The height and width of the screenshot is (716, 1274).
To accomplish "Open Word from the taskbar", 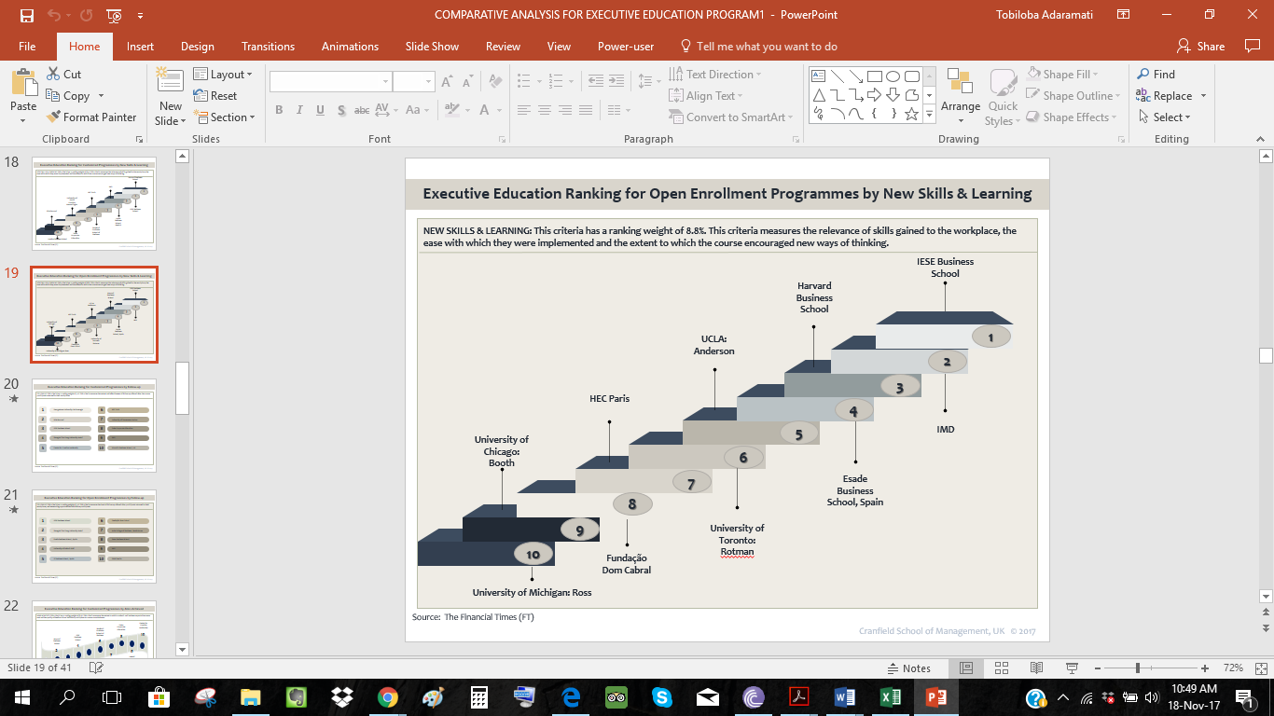I will pos(845,697).
